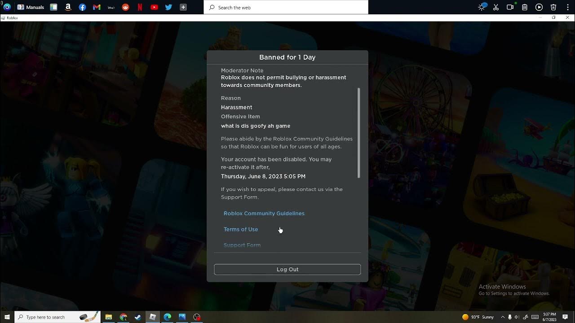Open Microsoft Edge from the taskbar
The image size is (575, 323).
[x=168, y=317]
